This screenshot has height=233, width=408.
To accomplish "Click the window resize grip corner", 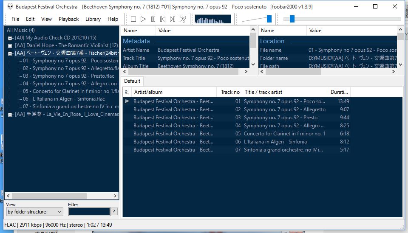I will tap(402, 227).
